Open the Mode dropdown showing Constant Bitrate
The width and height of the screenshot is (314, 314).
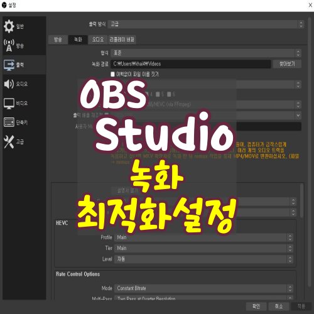[203, 288]
